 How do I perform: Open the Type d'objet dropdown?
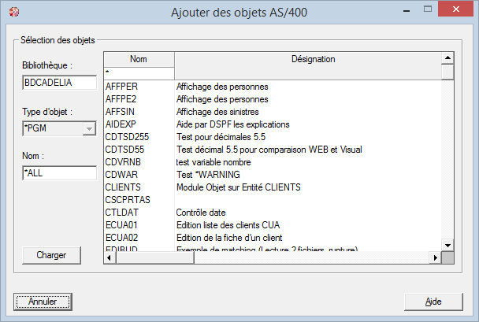coord(88,128)
